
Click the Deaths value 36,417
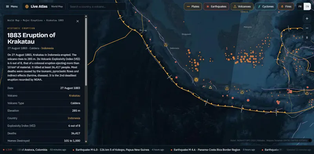[76, 133]
